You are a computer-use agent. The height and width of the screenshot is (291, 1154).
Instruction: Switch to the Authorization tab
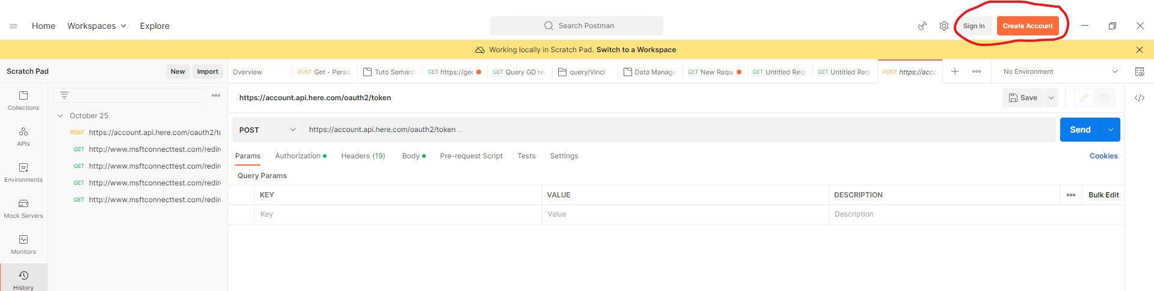[301, 156]
